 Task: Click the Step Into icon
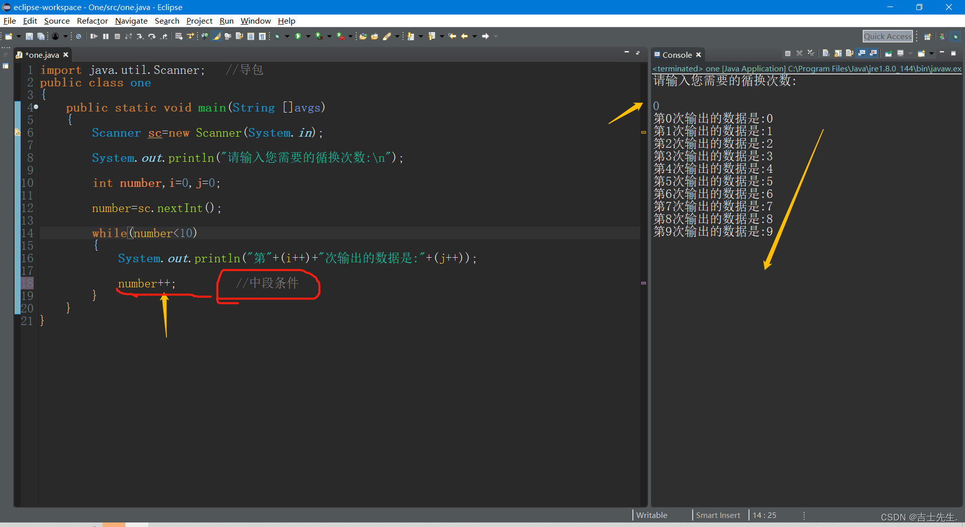pyautogui.click(x=140, y=36)
